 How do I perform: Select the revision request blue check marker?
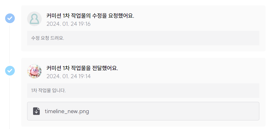(10, 18)
